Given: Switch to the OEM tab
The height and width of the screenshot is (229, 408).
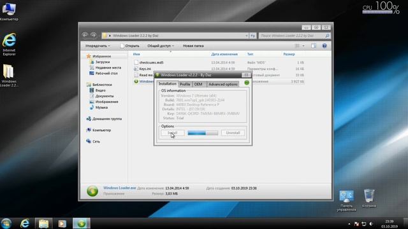Looking at the screenshot, I should 198,84.
